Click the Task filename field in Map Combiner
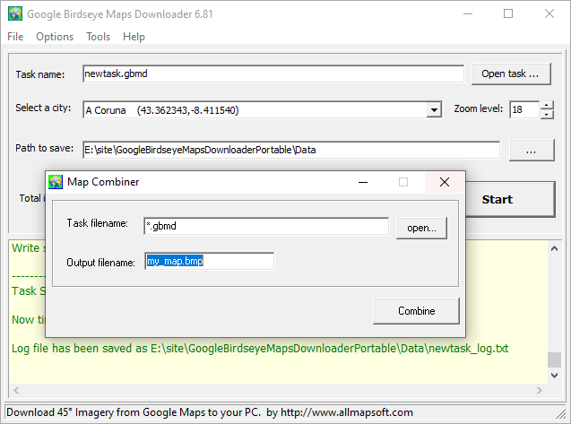 266,226
